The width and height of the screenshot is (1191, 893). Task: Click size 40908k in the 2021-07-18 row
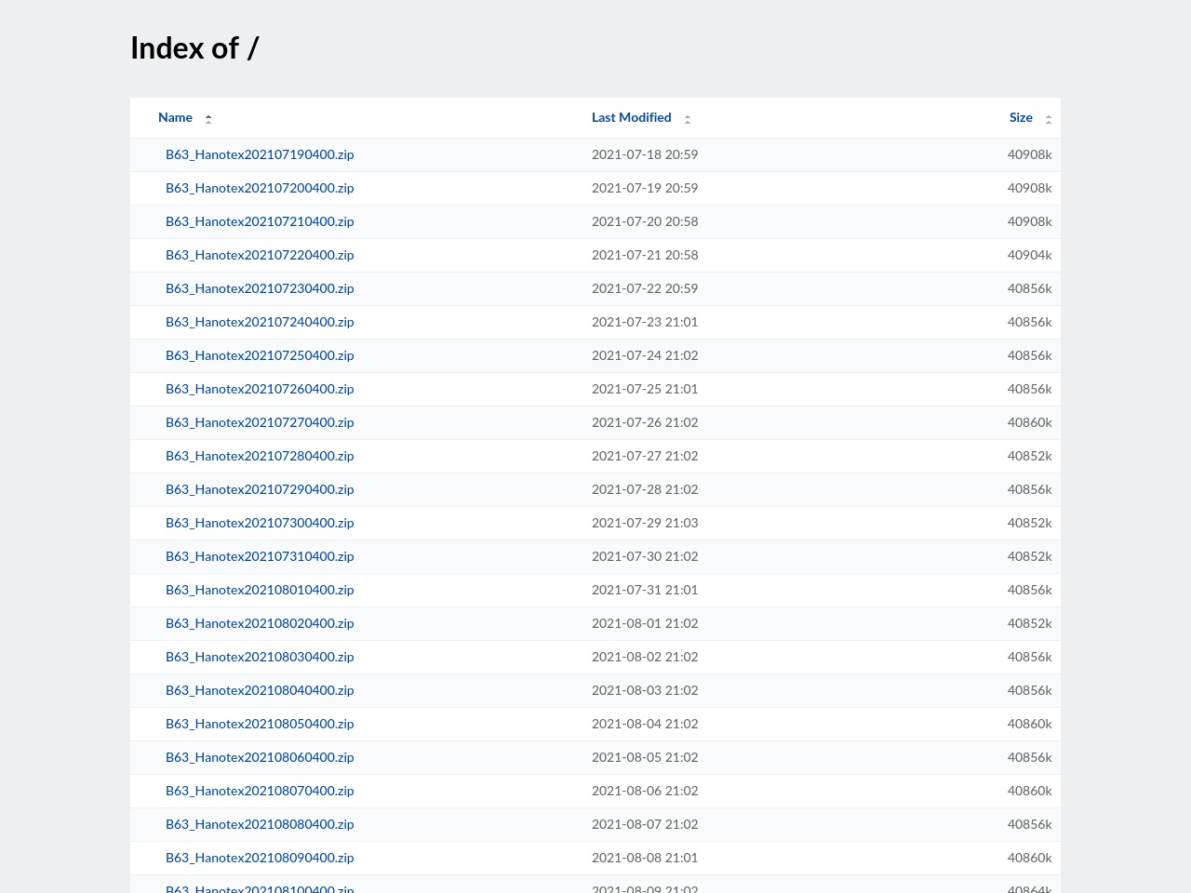1029,154
